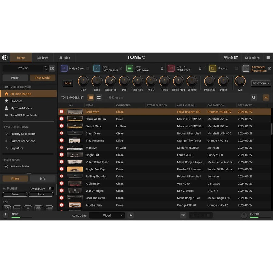Play the audio demo
This screenshot has height=273, width=273.
coord(130,215)
